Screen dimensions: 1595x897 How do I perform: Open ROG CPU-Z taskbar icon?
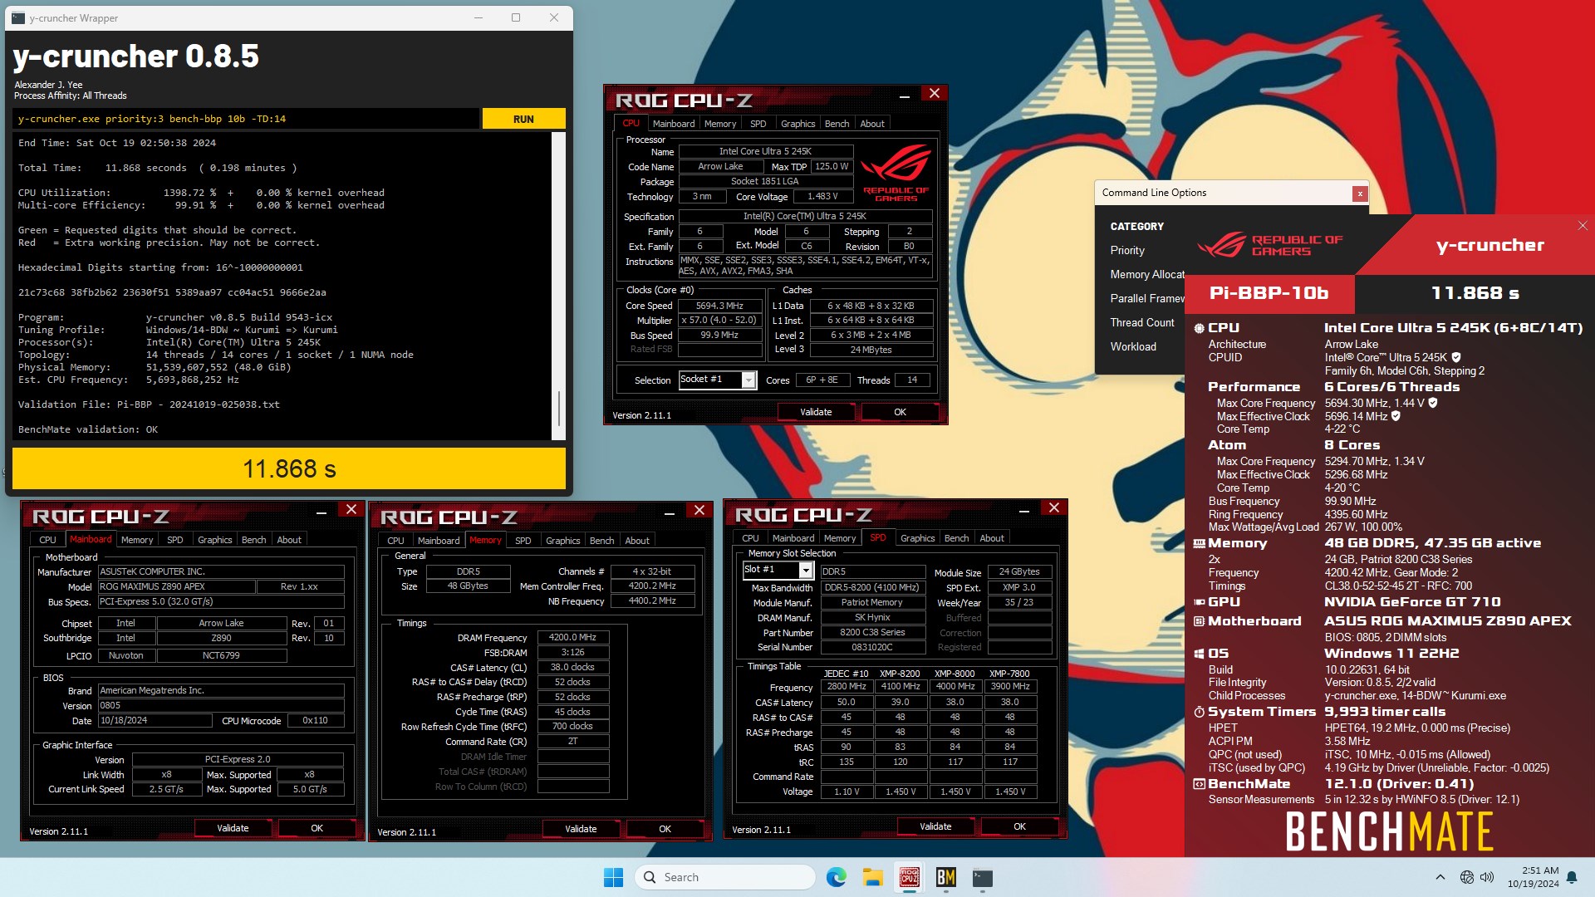pos(909,877)
